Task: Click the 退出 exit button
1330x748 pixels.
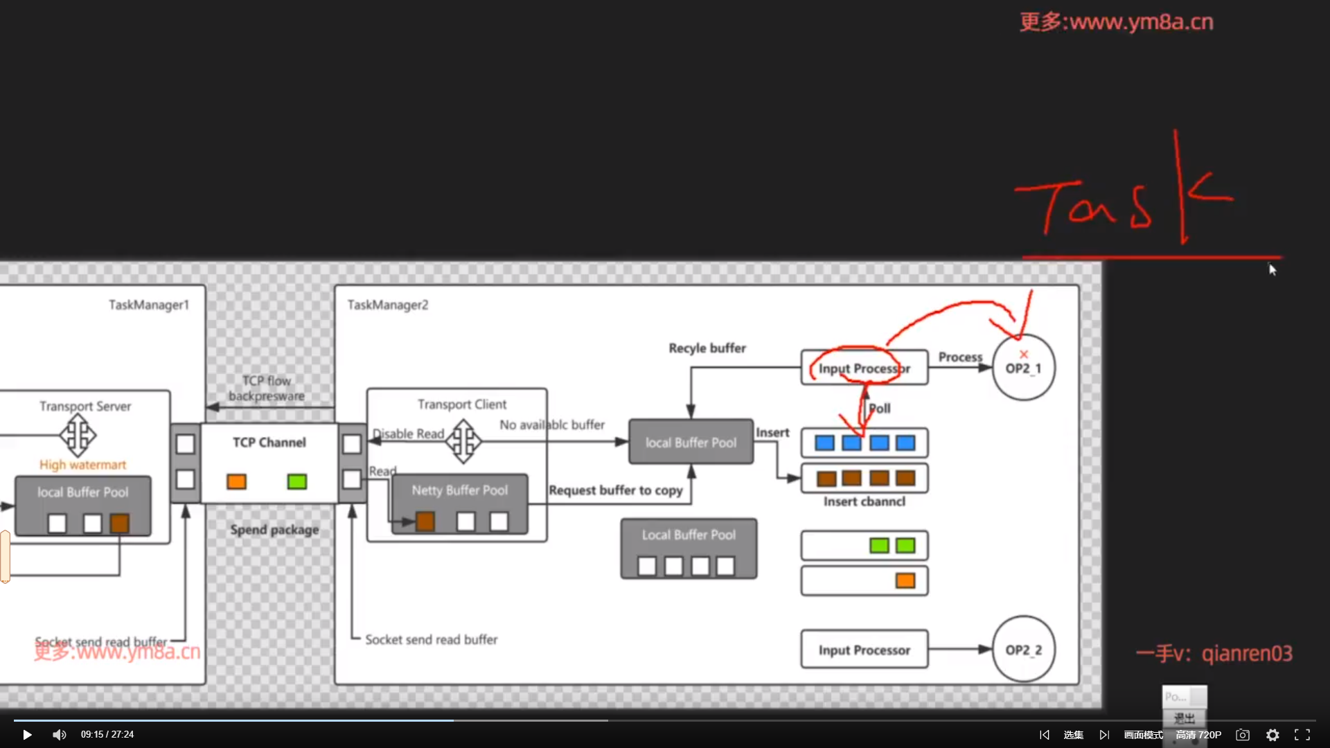Action: [x=1185, y=718]
